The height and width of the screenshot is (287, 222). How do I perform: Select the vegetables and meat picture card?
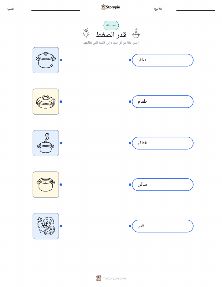[x=46, y=226]
